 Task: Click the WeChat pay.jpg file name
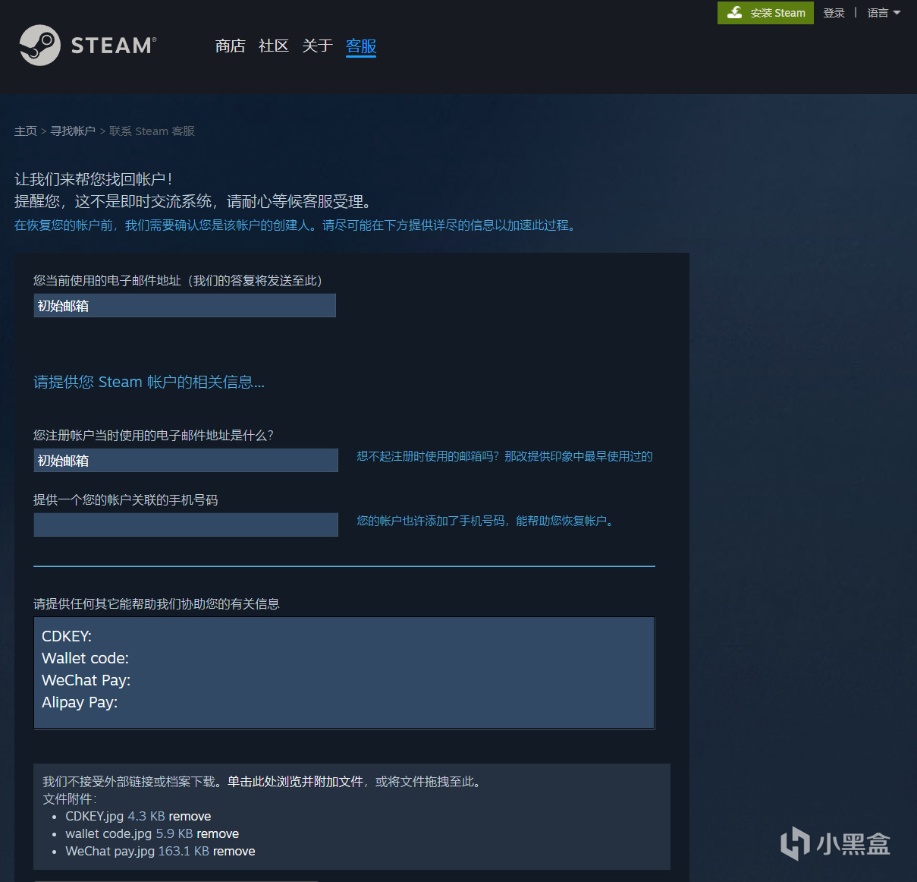(x=110, y=852)
